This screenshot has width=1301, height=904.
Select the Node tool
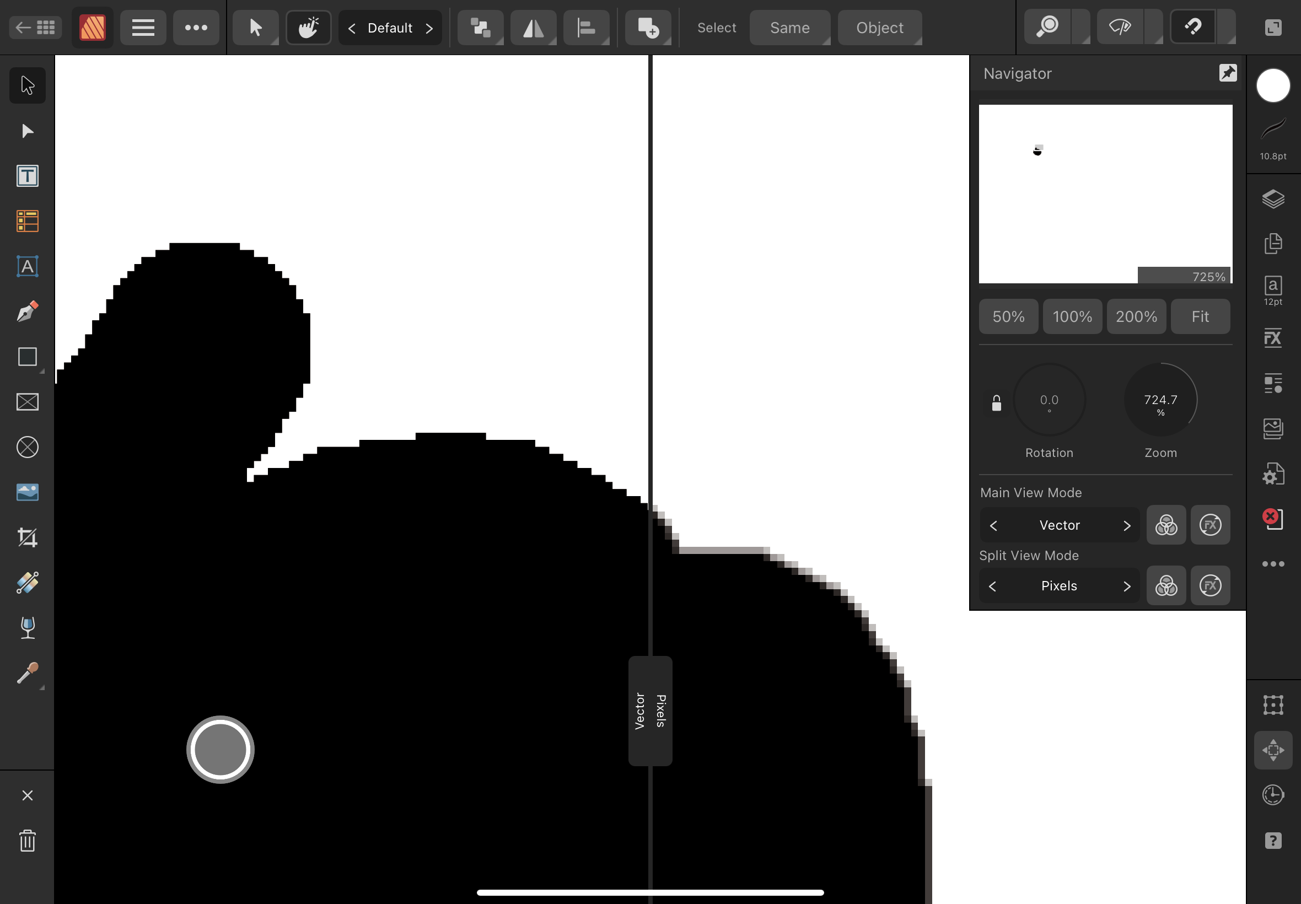tap(27, 131)
